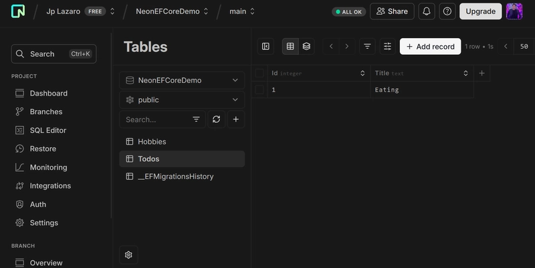The image size is (535, 268).
Task: Open the help question mark icon
Action: (447, 11)
